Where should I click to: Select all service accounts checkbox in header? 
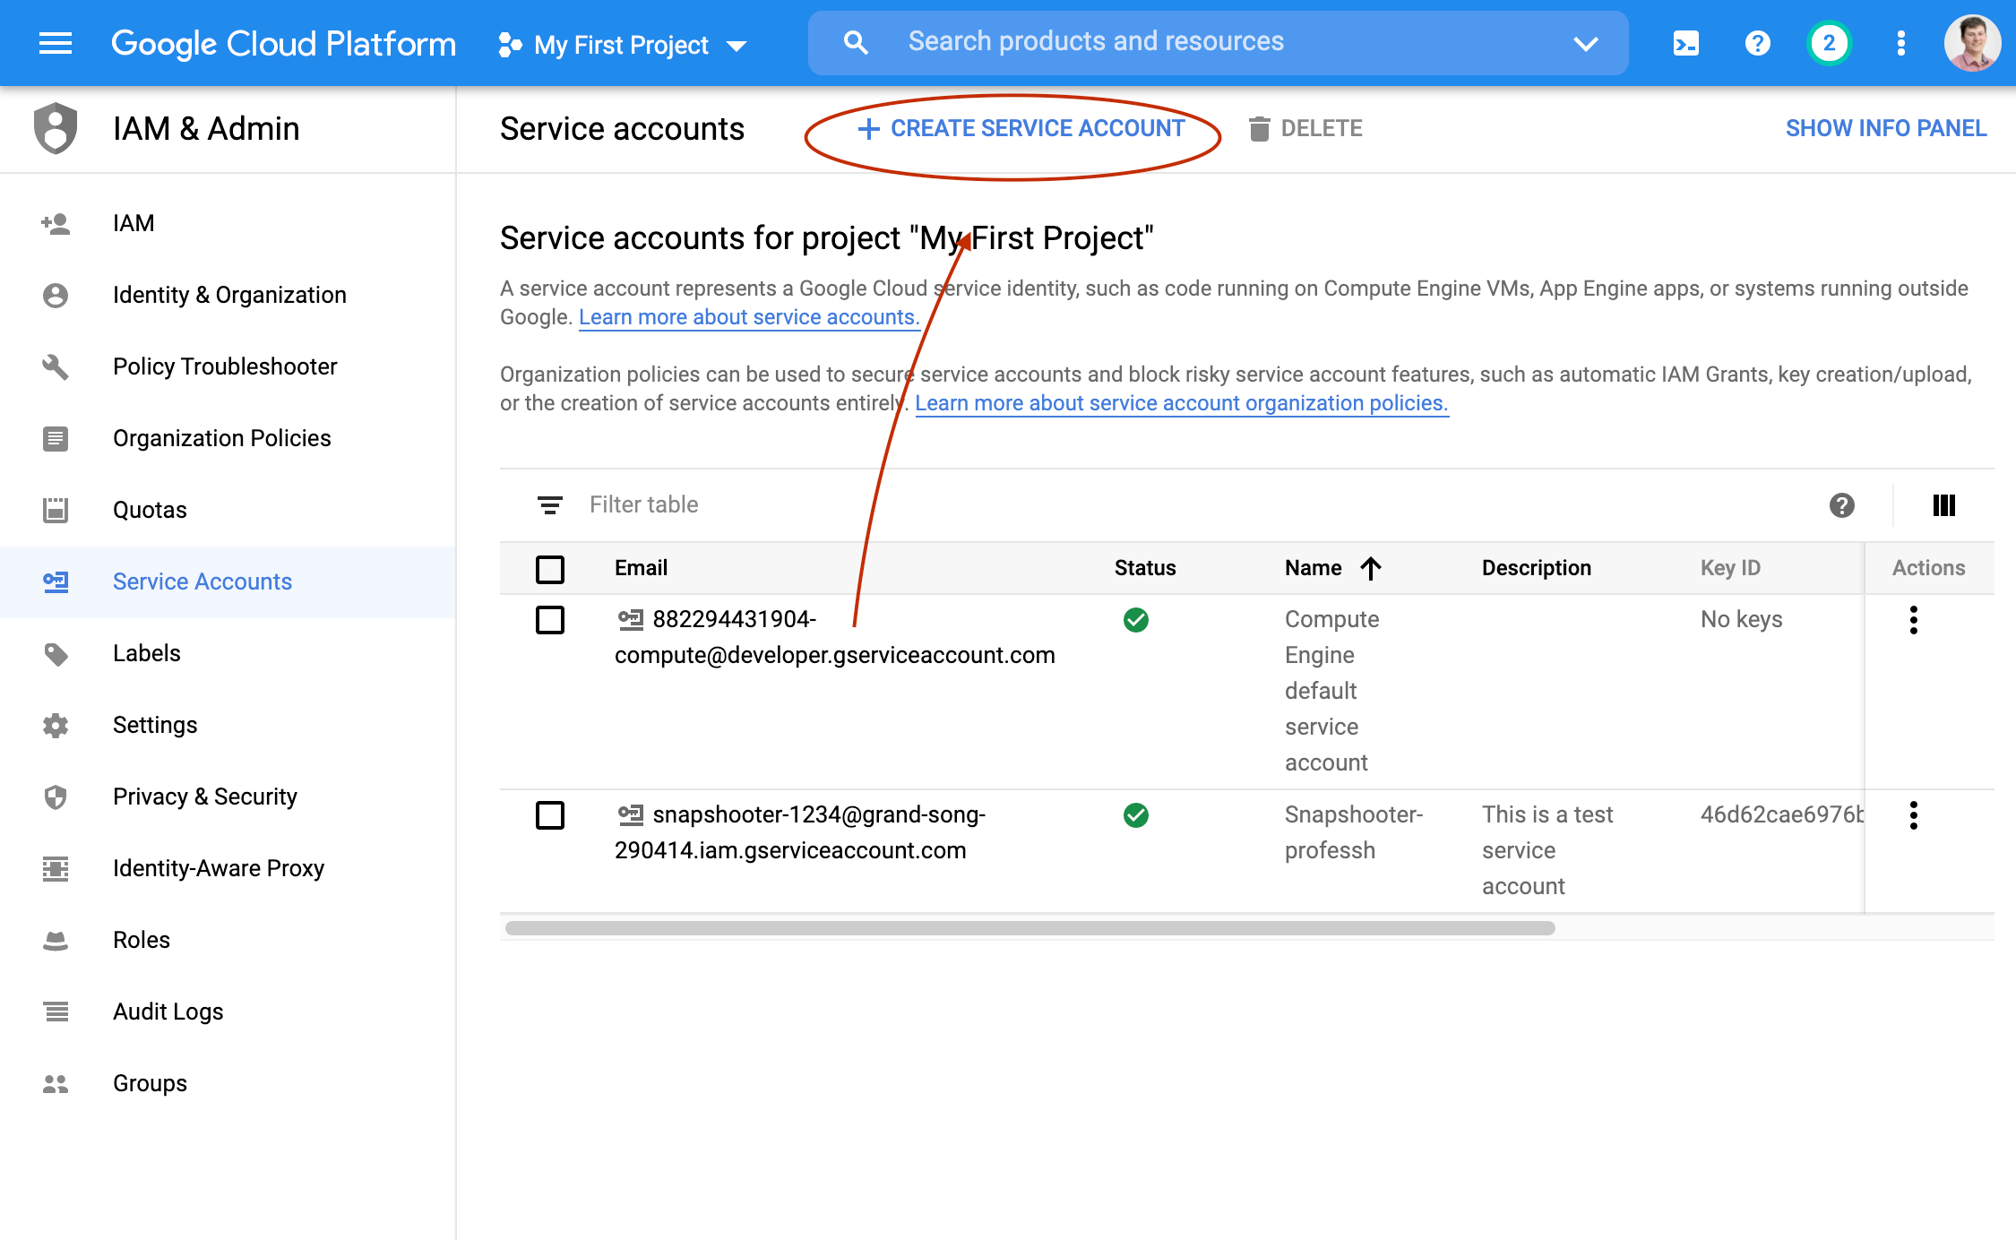549,569
